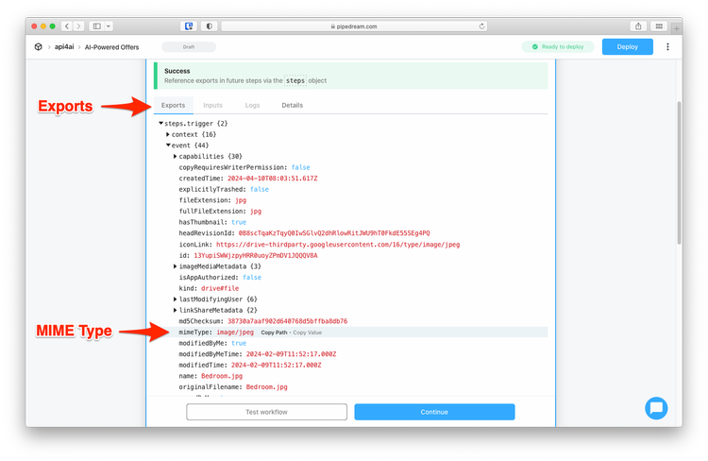Go forward with Safari forward arrow
Viewport: 708px width, 461px height.
(x=78, y=26)
